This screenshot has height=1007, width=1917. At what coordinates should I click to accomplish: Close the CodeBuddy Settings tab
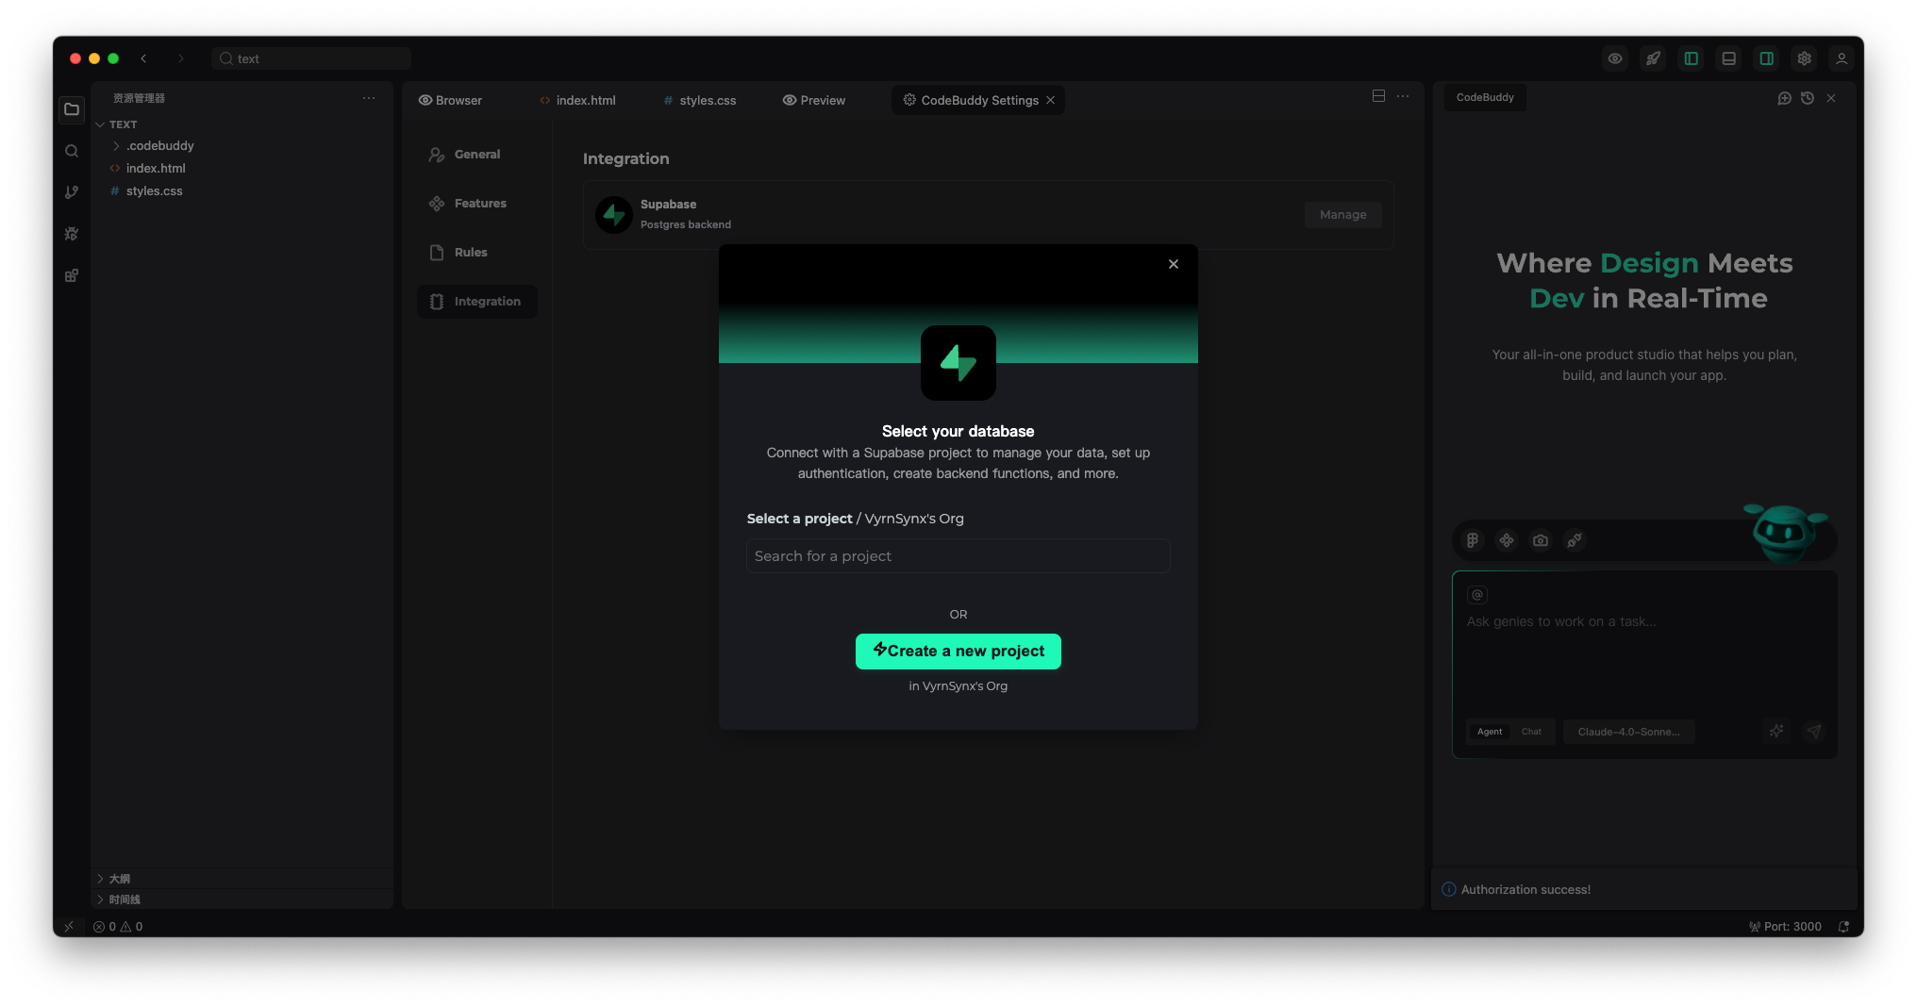[1050, 100]
